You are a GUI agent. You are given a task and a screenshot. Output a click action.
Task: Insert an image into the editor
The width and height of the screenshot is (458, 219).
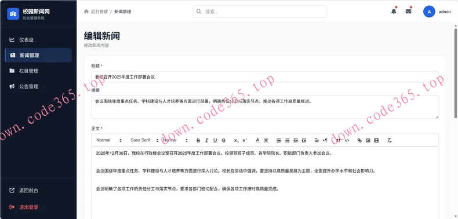pyautogui.click(x=368, y=140)
